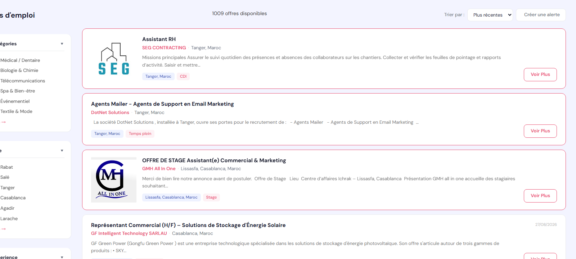Select the 'Spa & Bien-être' category filter

pyautogui.click(x=18, y=91)
